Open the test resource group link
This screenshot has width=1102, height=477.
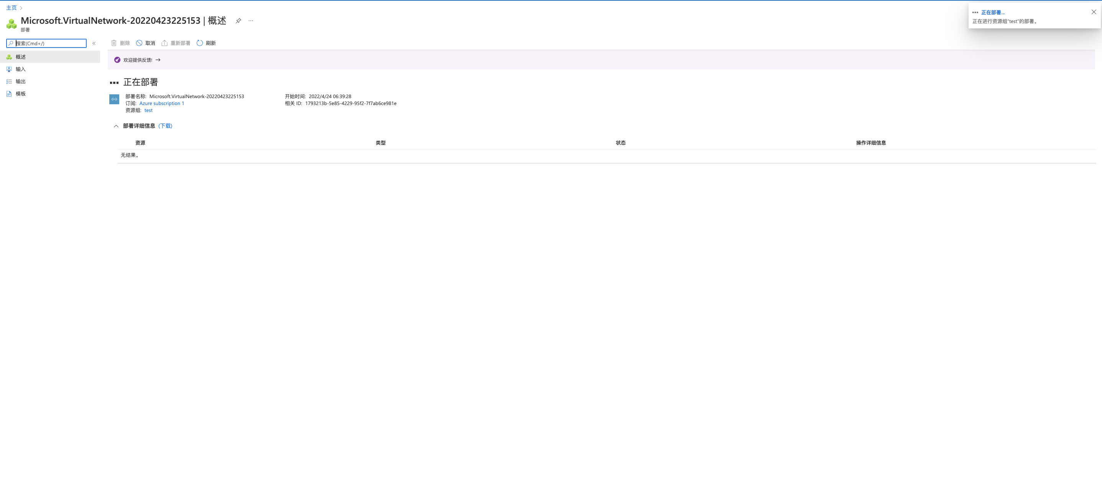point(148,110)
